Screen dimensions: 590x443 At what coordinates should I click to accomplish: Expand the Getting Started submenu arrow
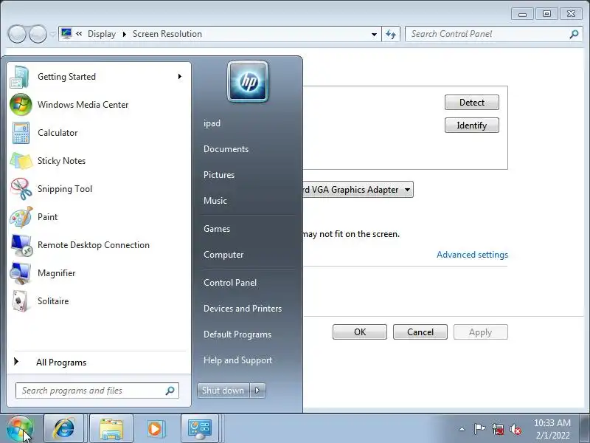(180, 77)
